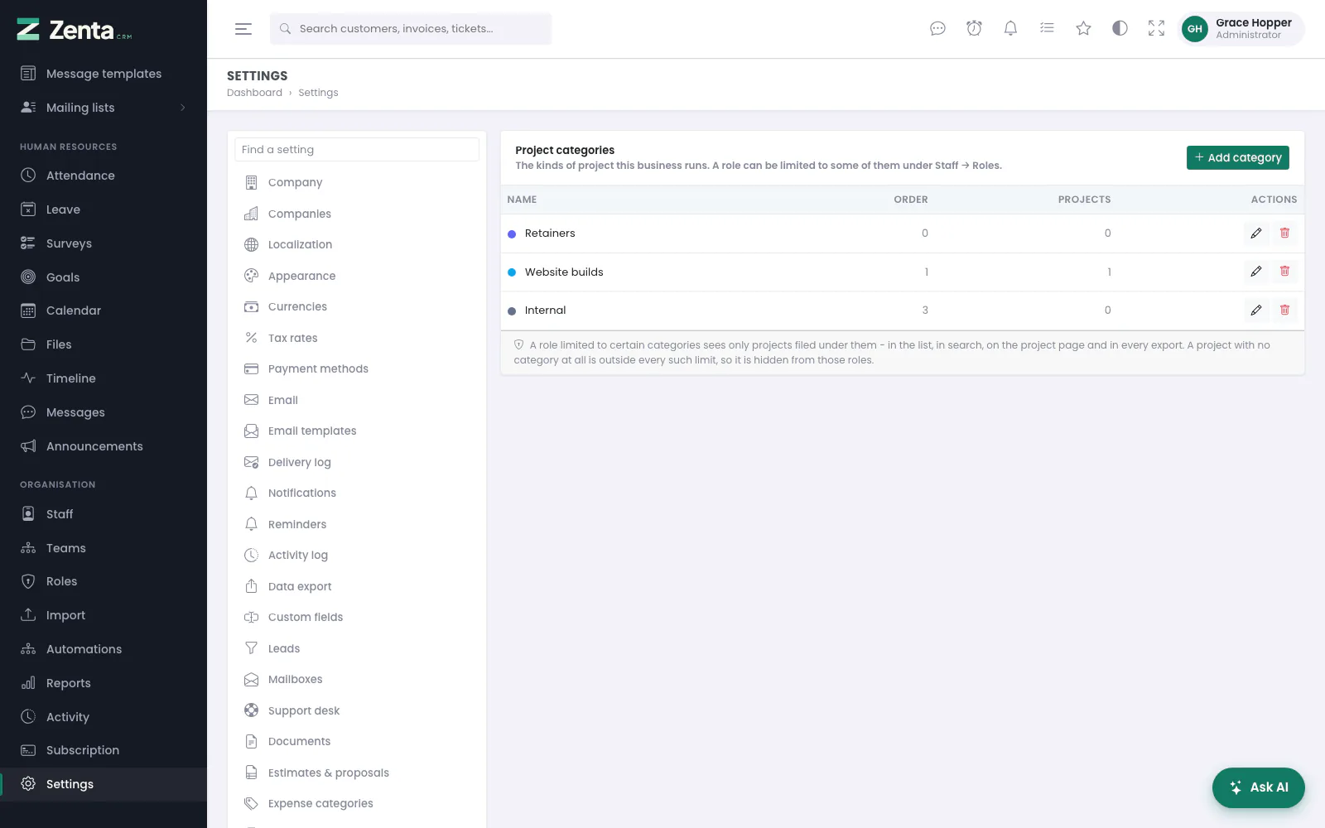Open Tax rates settings

point(357,338)
